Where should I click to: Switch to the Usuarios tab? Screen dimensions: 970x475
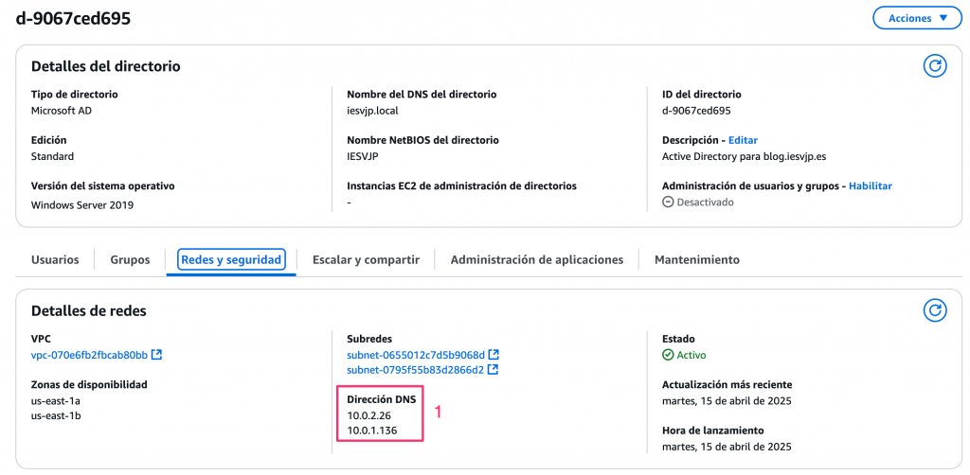55,259
